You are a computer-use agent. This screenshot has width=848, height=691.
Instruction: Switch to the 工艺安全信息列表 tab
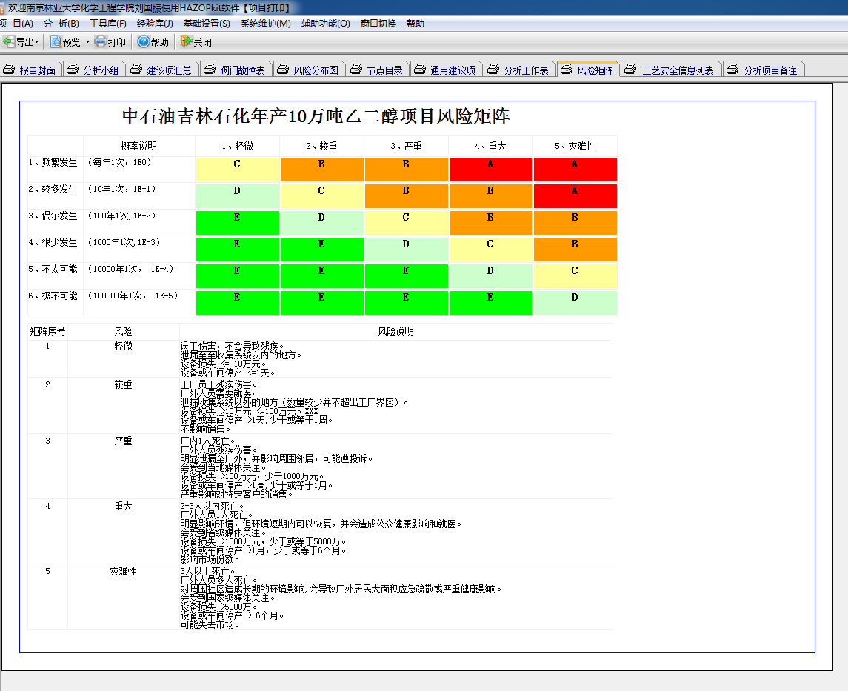[x=671, y=70]
